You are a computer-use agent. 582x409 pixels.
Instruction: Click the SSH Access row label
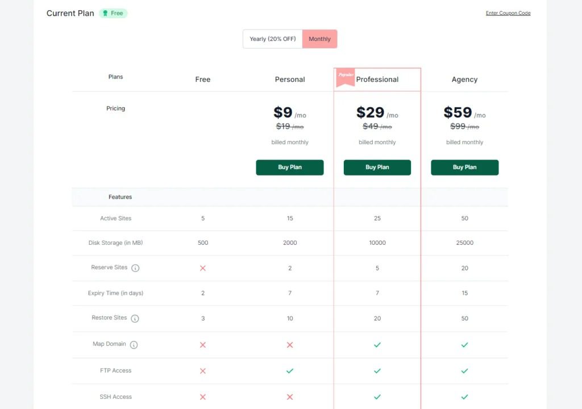click(x=116, y=397)
